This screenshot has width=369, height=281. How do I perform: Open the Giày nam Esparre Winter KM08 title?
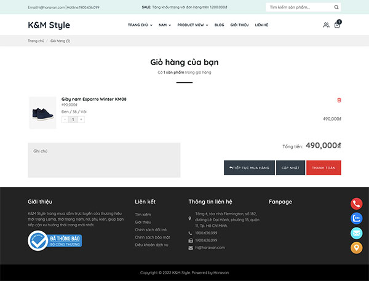point(94,100)
